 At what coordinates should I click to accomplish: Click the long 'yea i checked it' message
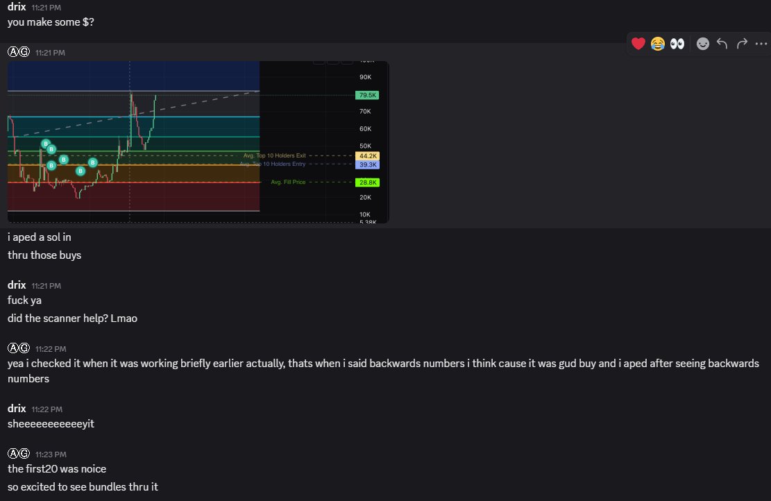383,371
